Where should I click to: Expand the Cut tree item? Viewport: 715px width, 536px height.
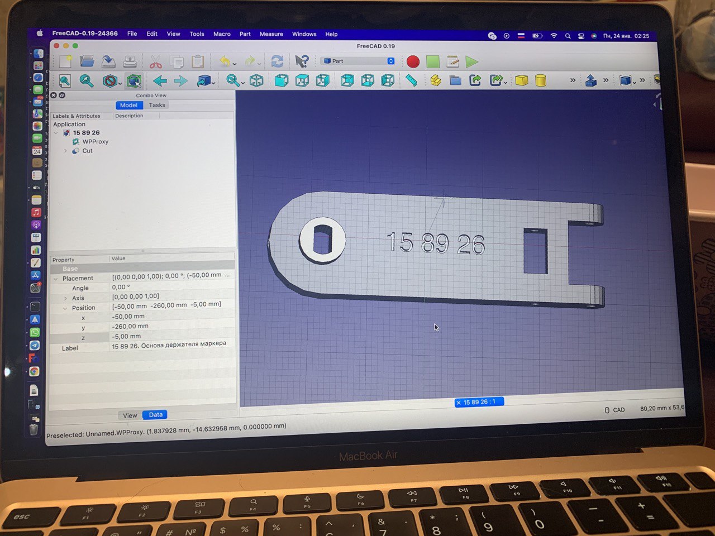coord(65,151)
